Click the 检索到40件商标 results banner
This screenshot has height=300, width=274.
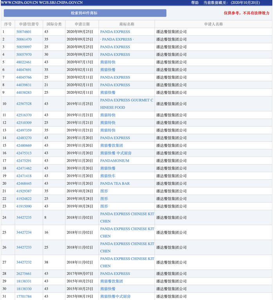coord(85,13)
